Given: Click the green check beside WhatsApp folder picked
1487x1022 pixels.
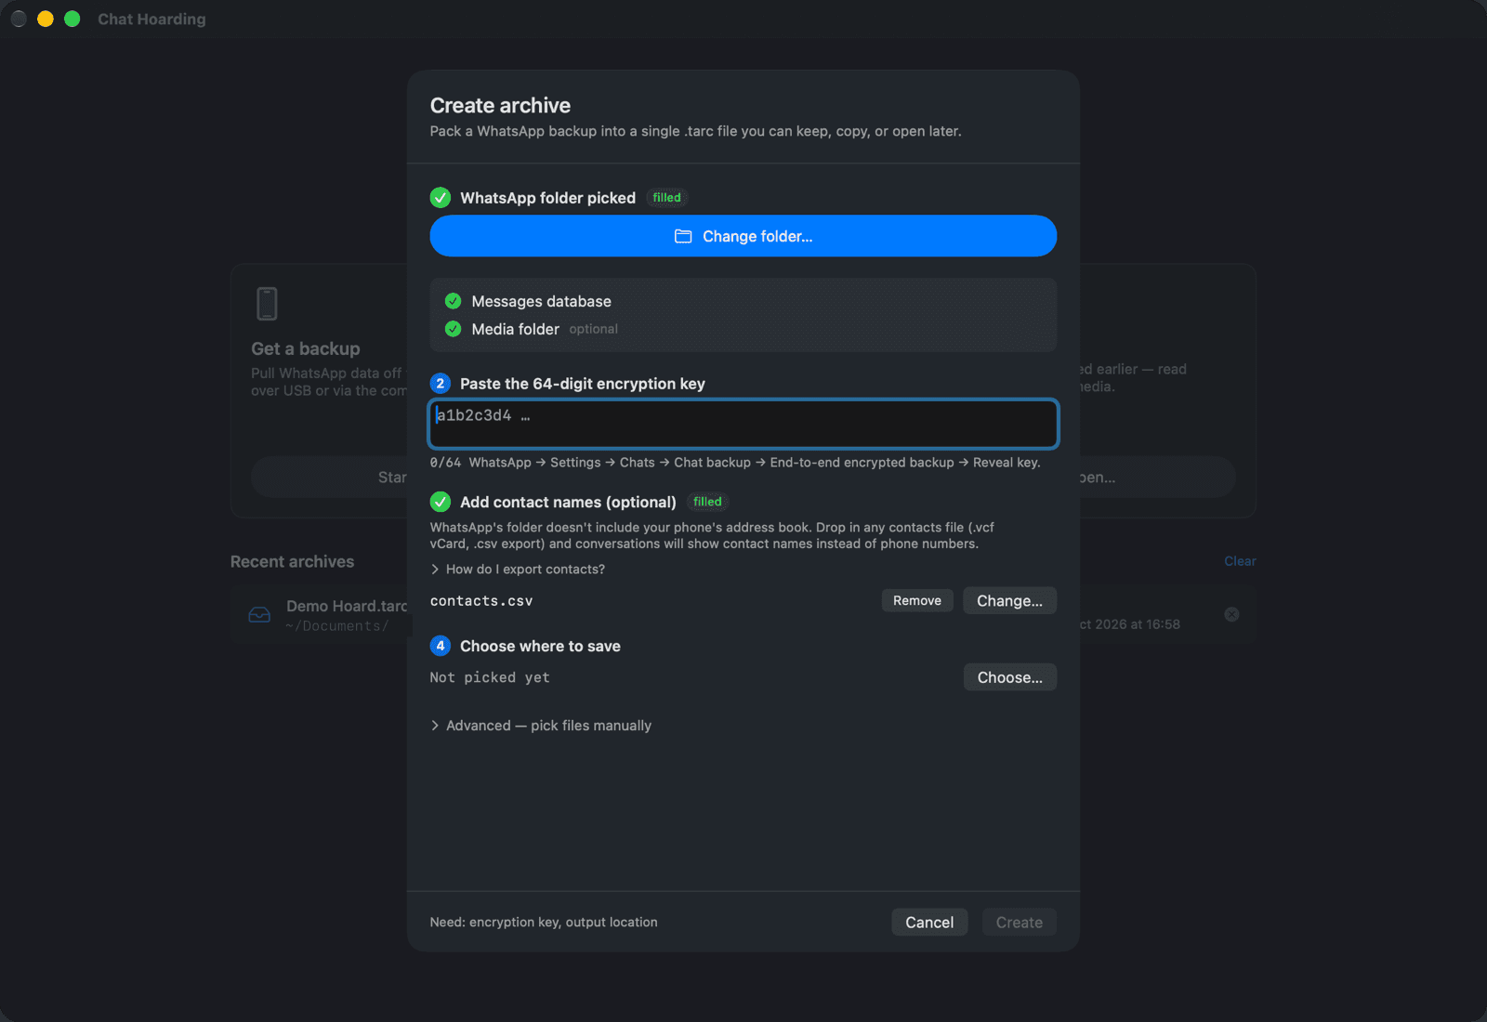Looking at the screenshot, I should [x=441, y=198].
